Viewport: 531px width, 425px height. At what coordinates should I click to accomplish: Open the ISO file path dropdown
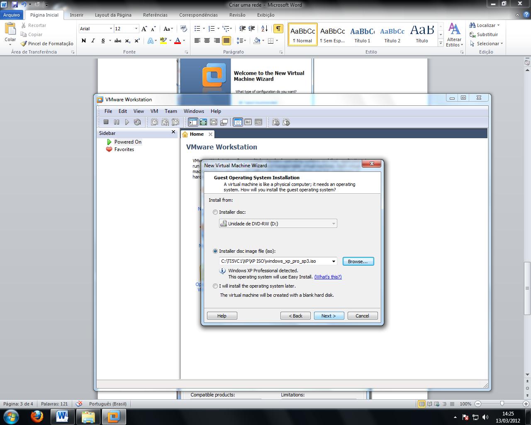(x=334, y=261)
